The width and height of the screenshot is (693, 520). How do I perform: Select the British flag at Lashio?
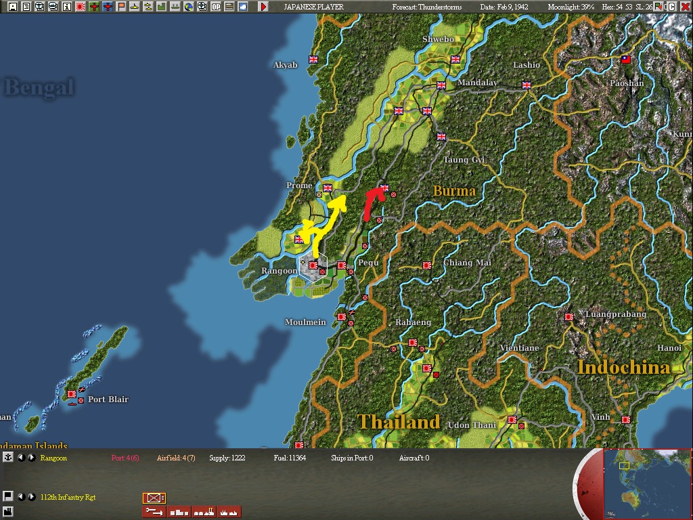pos(527,85)
